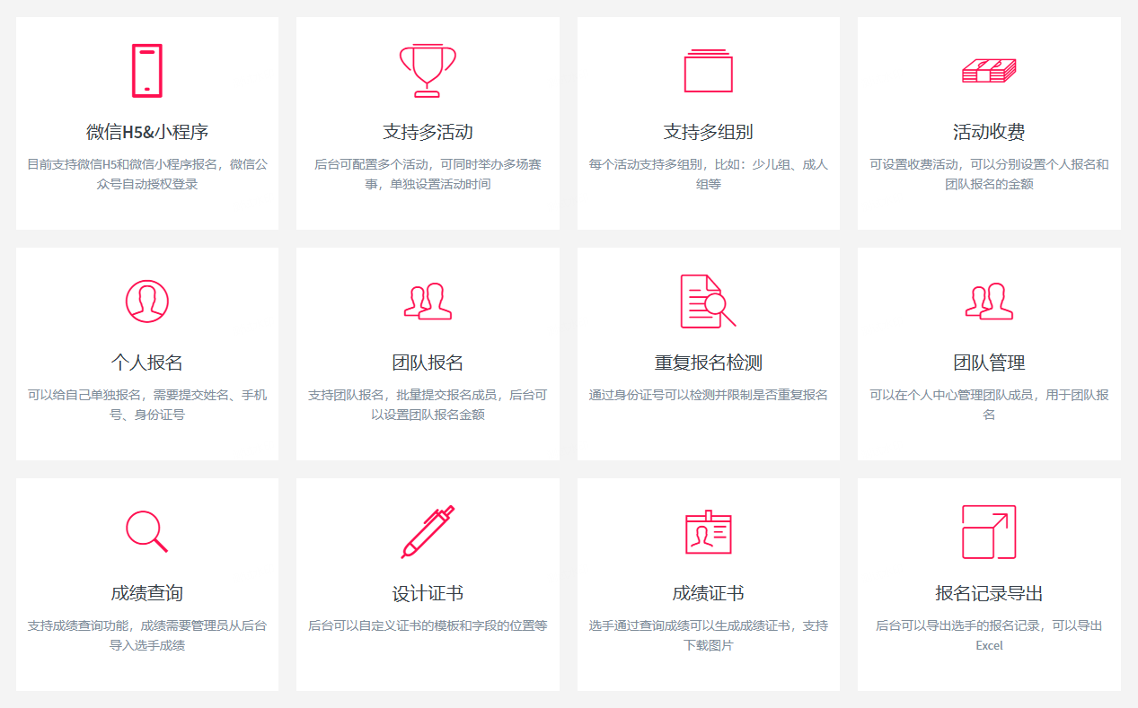Click the magnifying glass icon for 成绩查询
1138x708 pixels.
click(x=146, y=531)
